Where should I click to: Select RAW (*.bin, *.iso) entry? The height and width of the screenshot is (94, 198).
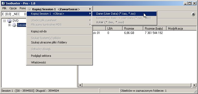[x=124, y=23]
